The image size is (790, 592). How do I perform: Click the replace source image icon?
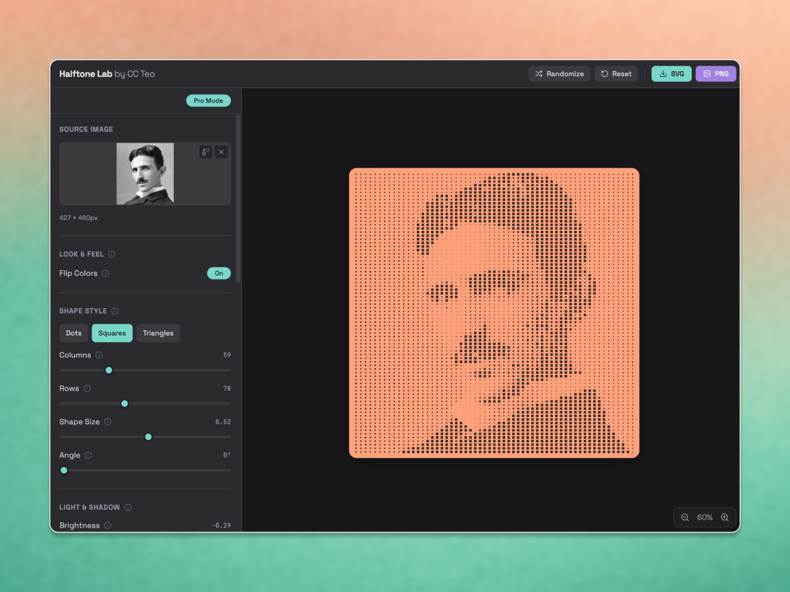pos(206,152)
